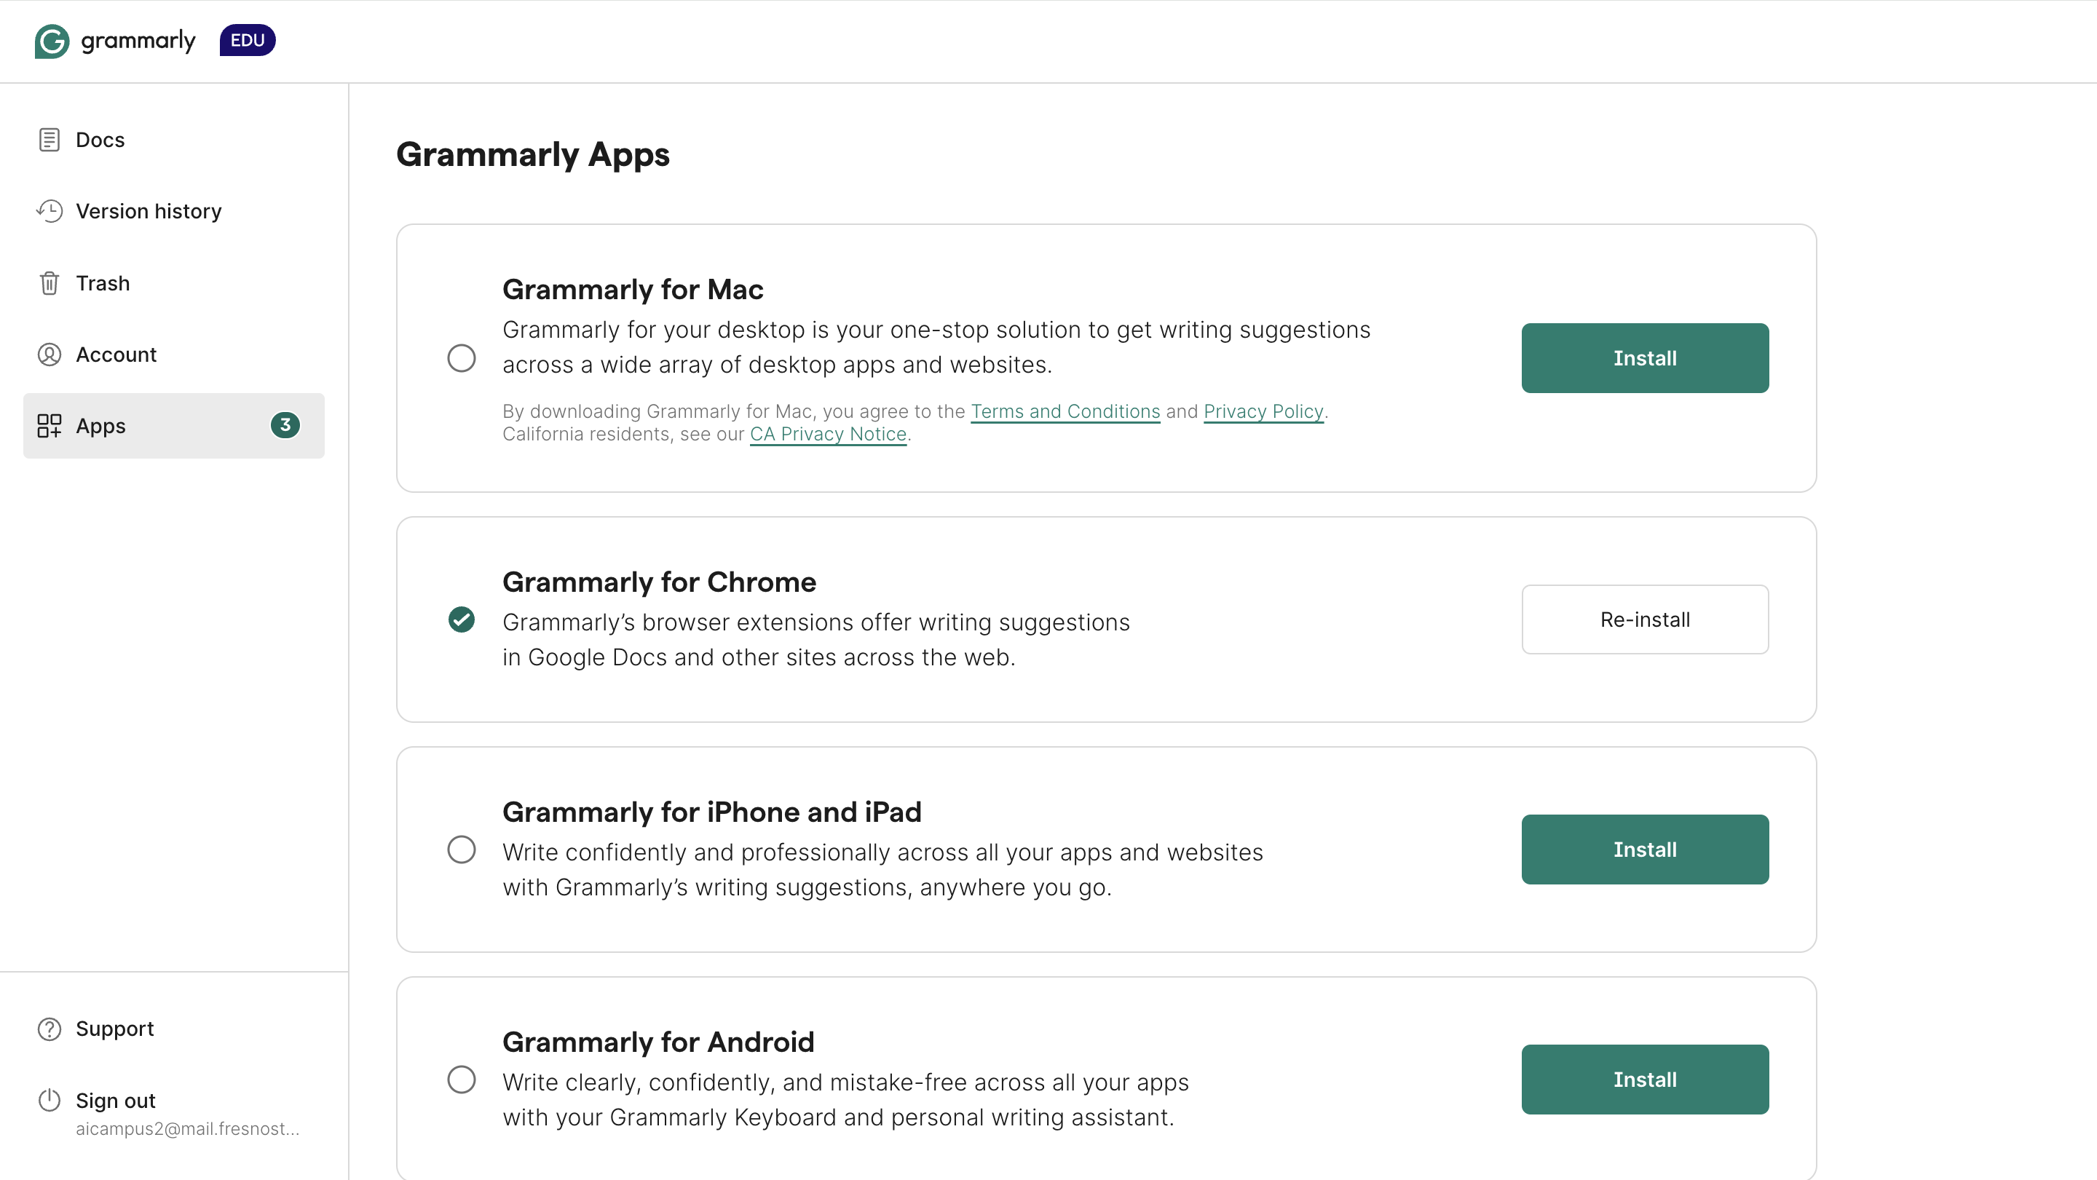The image size is (2097, 1180).
Task: Click the Sign out power icon
Action: [49, 1100]
